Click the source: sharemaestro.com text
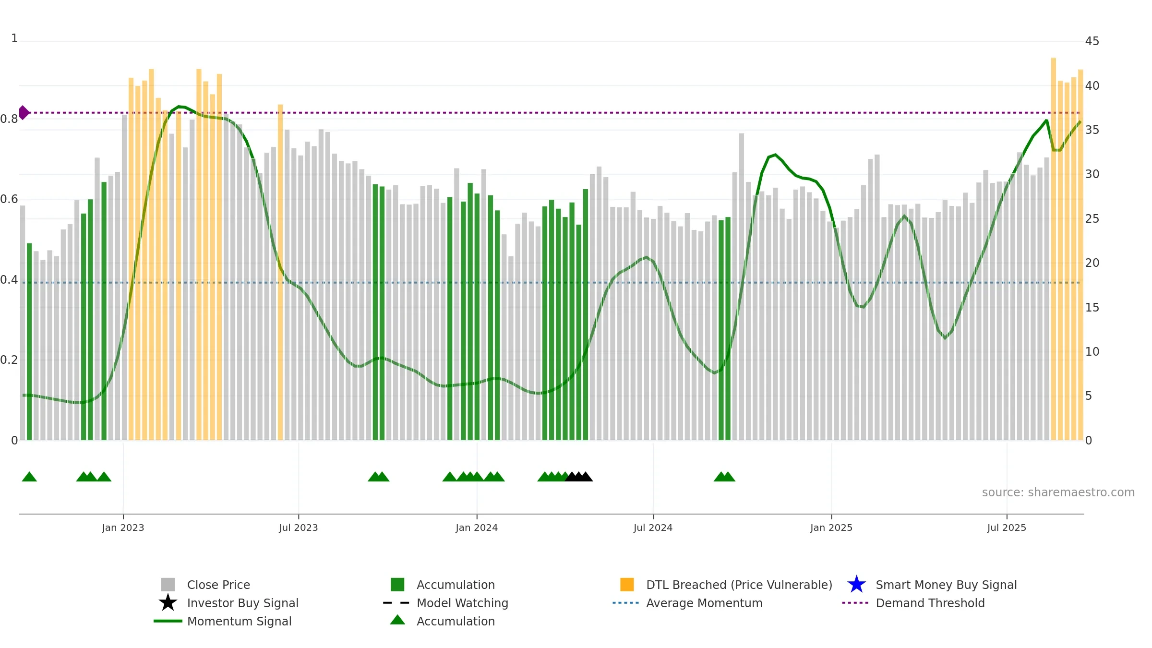The image size is (1152, 648). point(1058,492)
